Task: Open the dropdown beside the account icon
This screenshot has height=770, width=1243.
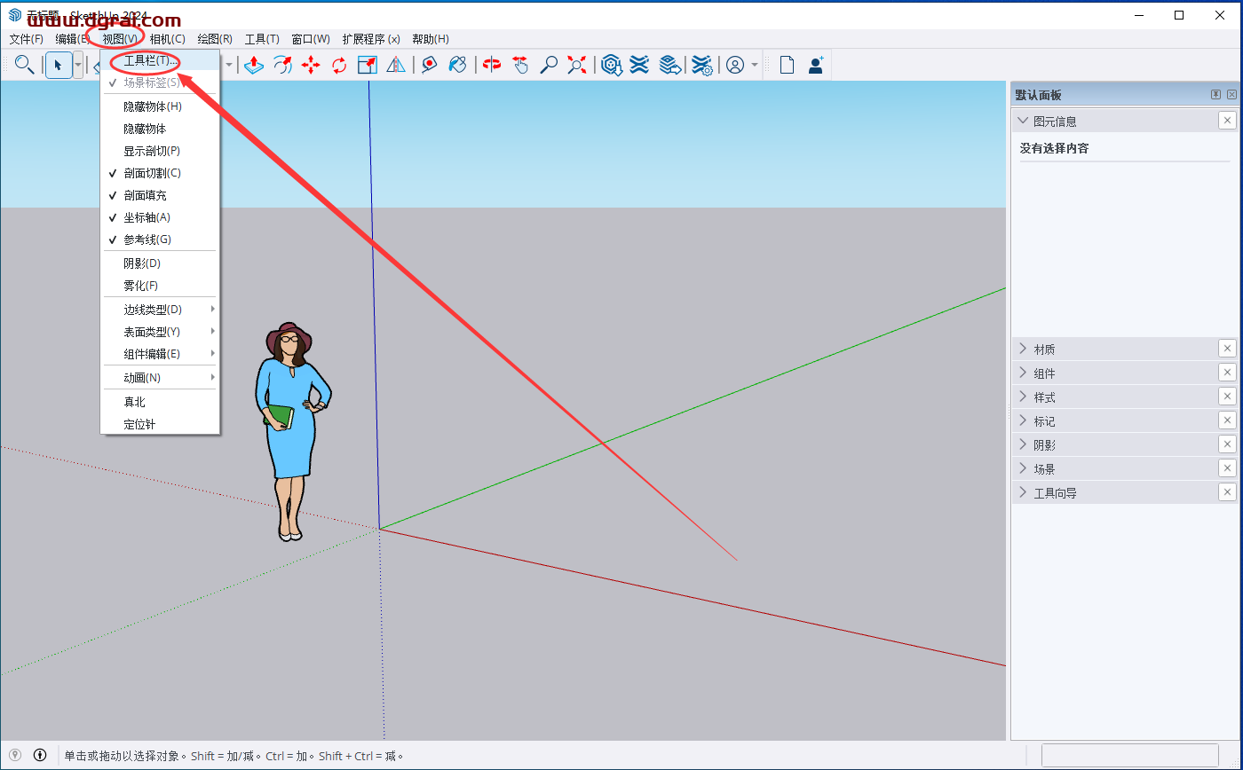Action: pos(755,65)
